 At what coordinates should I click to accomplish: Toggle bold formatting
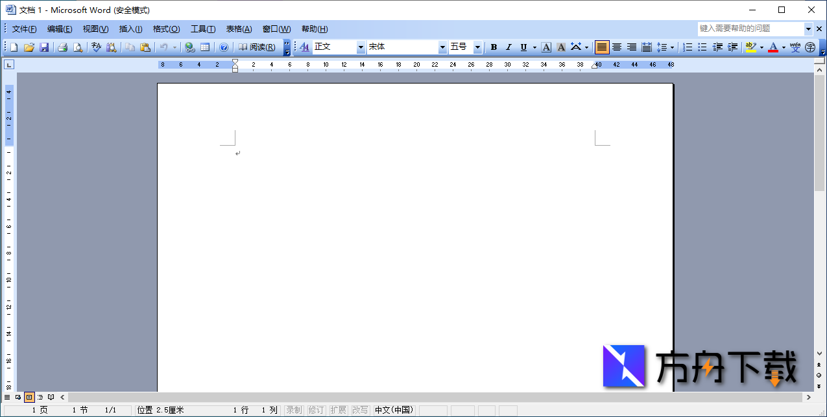(x=494, y=47)
